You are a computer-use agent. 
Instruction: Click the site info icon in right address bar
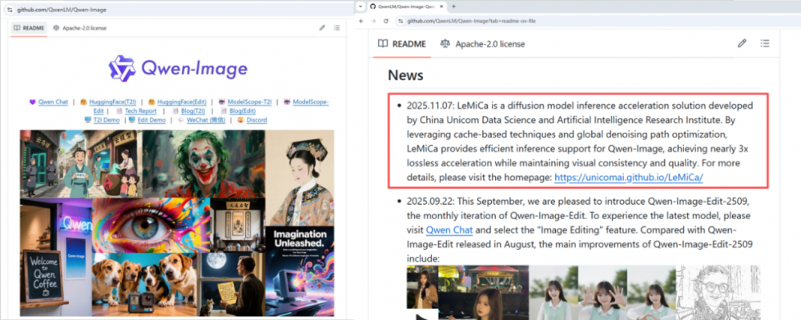click(400, 21)
